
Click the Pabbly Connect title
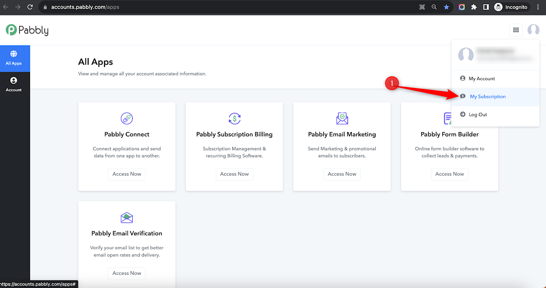click(x=127, y=134)
